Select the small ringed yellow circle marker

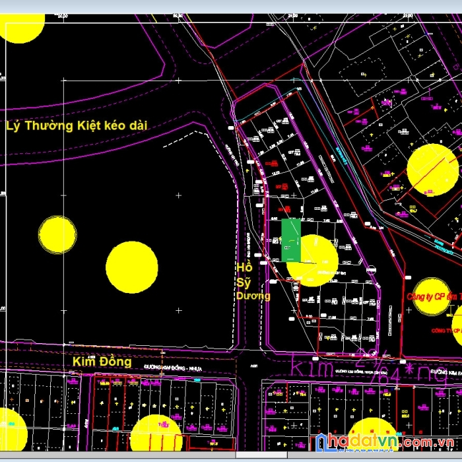coord(58,235)
